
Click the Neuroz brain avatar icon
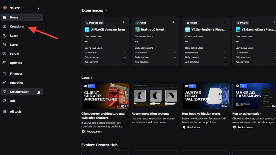(5, 8)
